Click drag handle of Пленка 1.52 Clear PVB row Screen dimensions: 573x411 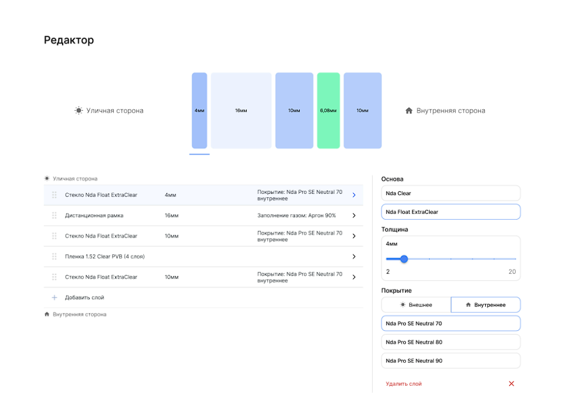(x=54, y=256)
